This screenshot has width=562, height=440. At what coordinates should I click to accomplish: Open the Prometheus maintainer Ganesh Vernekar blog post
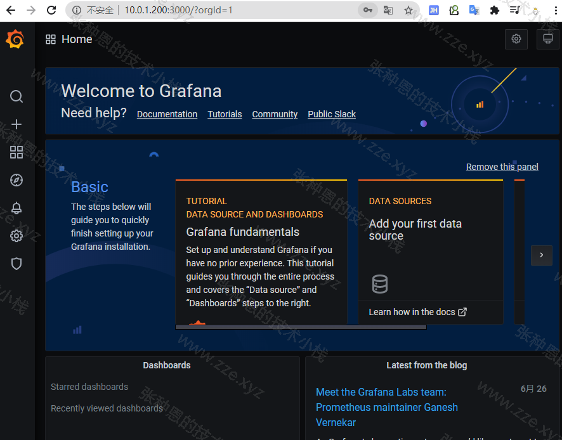coord(387,408)
